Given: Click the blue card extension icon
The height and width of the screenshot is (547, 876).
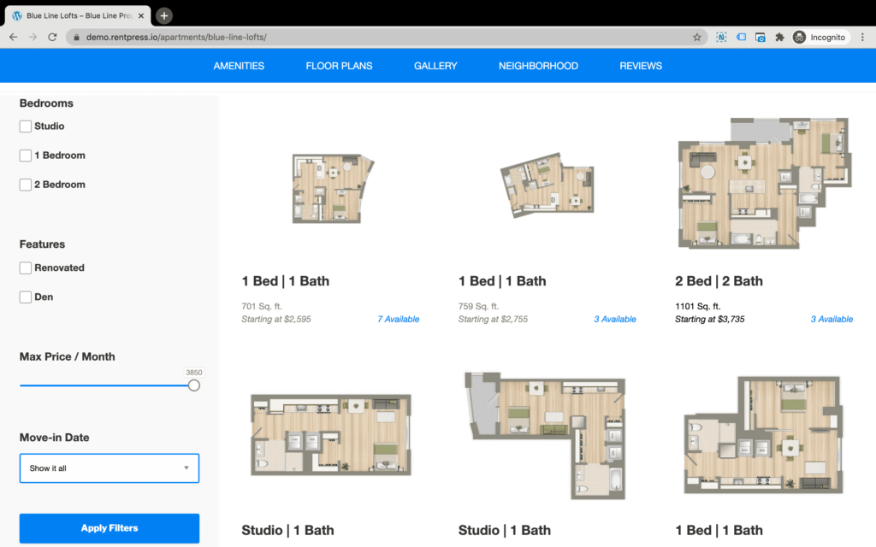Looking at the screenshot, I should [741, 38].
